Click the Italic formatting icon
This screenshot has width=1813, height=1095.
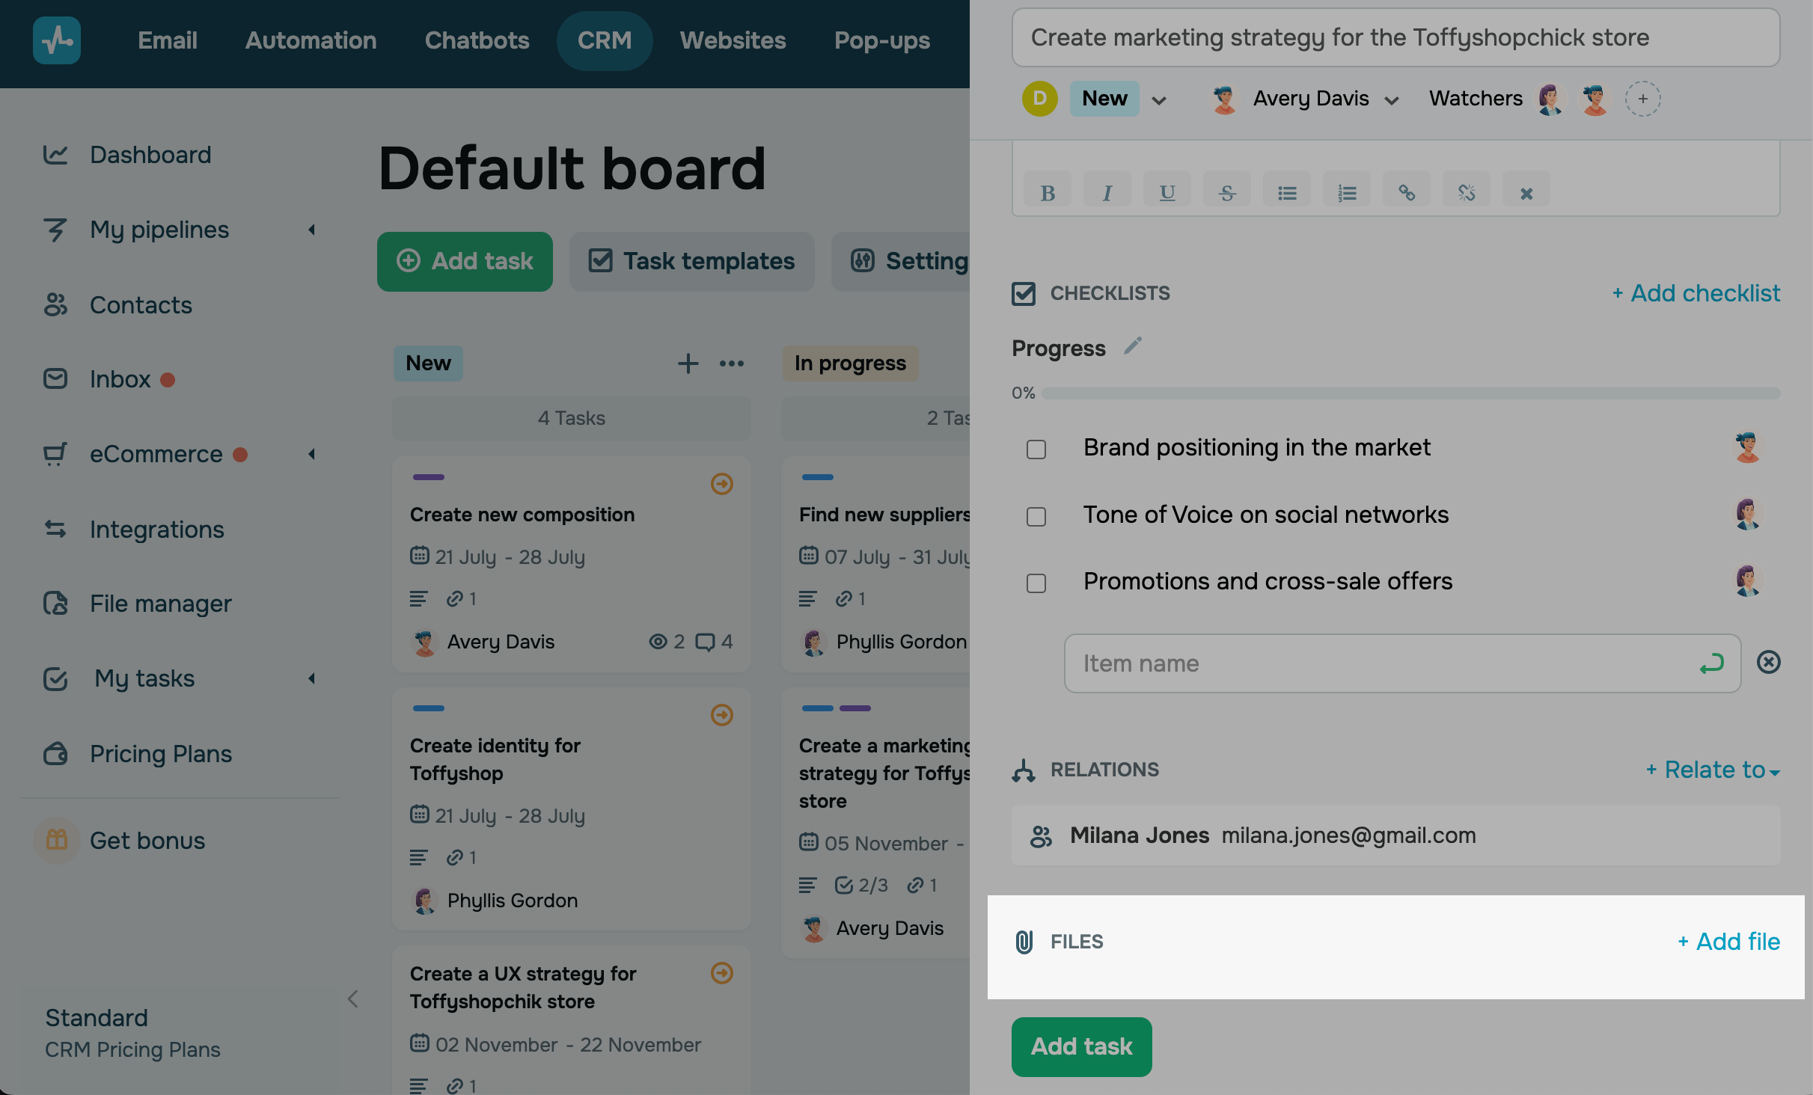(x=1107, y=193)
